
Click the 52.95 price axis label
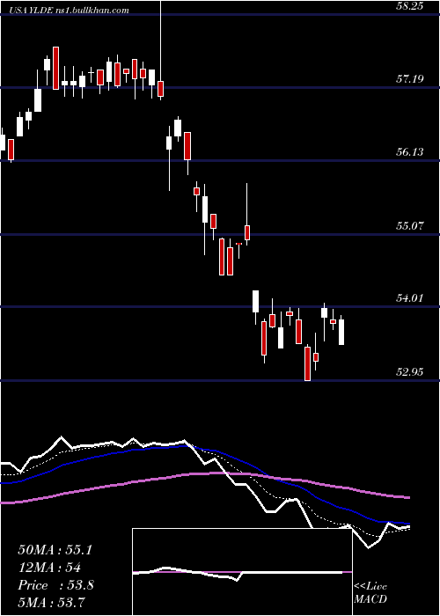click(410, 371)
